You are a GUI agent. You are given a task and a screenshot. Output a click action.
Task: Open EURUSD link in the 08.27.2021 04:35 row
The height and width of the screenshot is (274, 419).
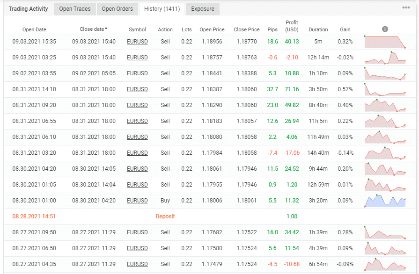(x=137, y=264)
